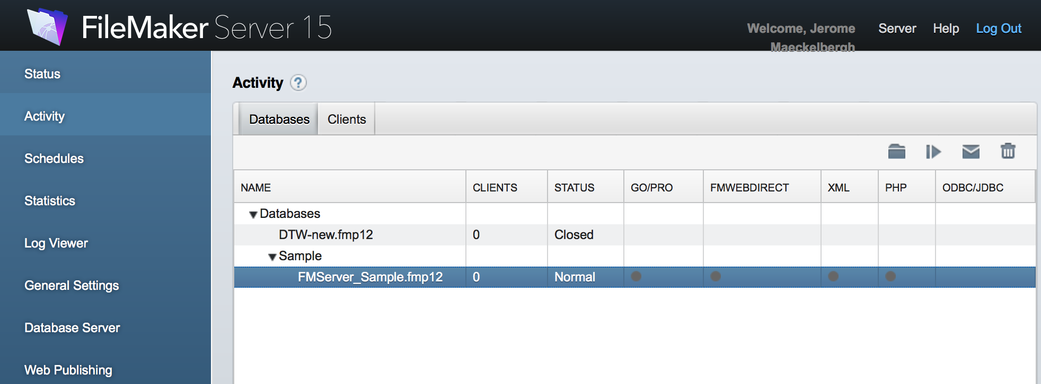Click the PHP status dot for FMServer_Sample
This screenshot has width=1041, height=384.
(890, 276)
